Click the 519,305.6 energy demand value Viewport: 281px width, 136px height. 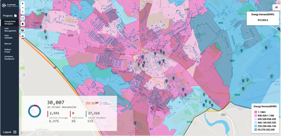(x=263, y=20)
